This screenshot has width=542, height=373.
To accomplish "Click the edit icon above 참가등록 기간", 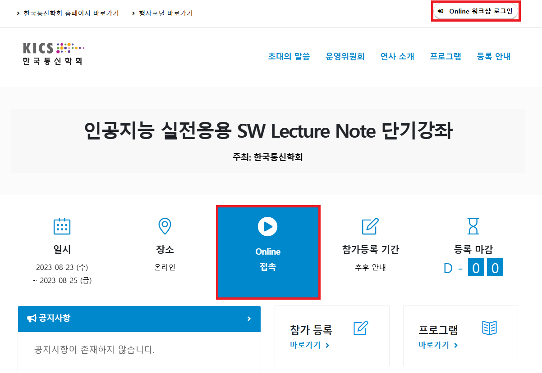I will point(370,226).
